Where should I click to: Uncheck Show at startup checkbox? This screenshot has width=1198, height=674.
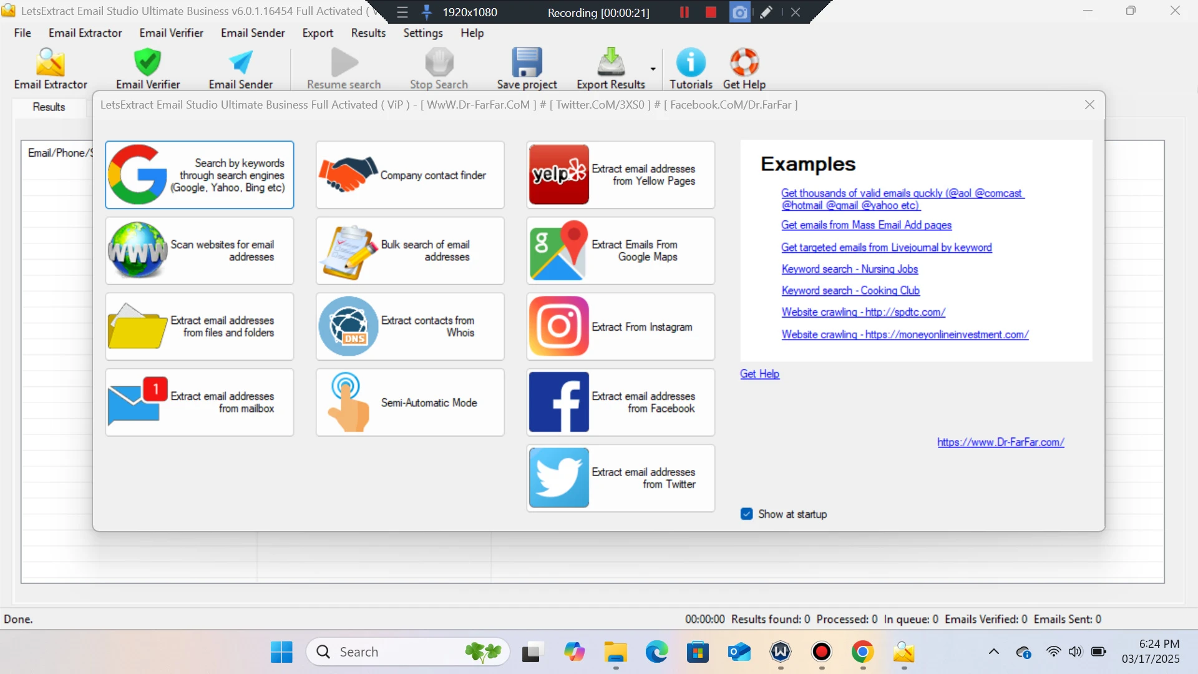tap(746, 514)
